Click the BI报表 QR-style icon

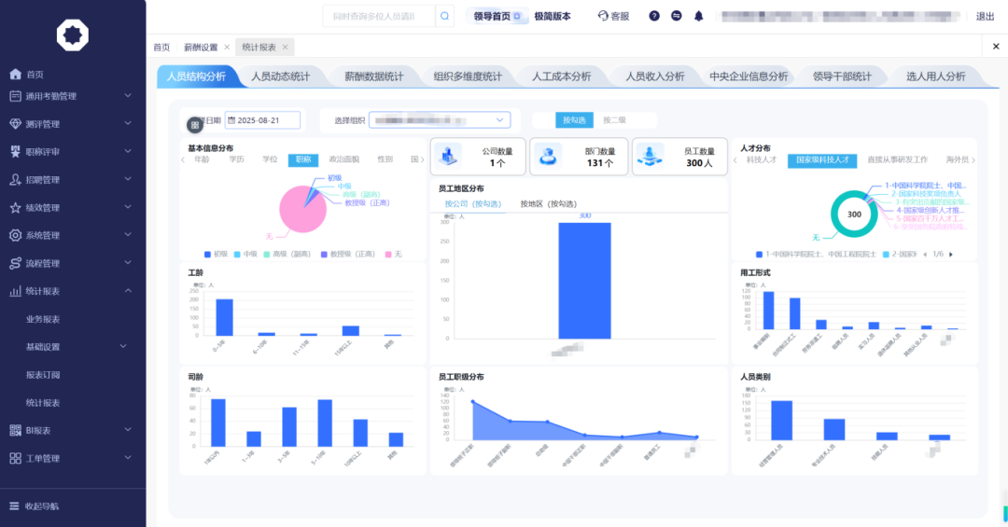(x=15, y=430)
